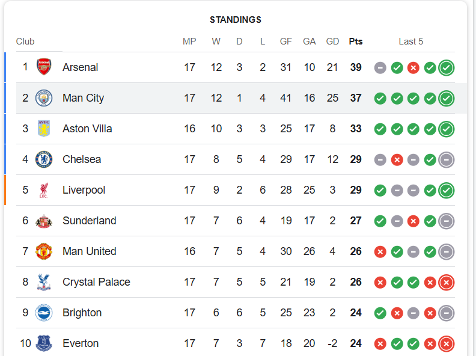Click Chelsea's most recent draw indicator
This screenshot has height=356, width=476.
[x=446, y=159]
